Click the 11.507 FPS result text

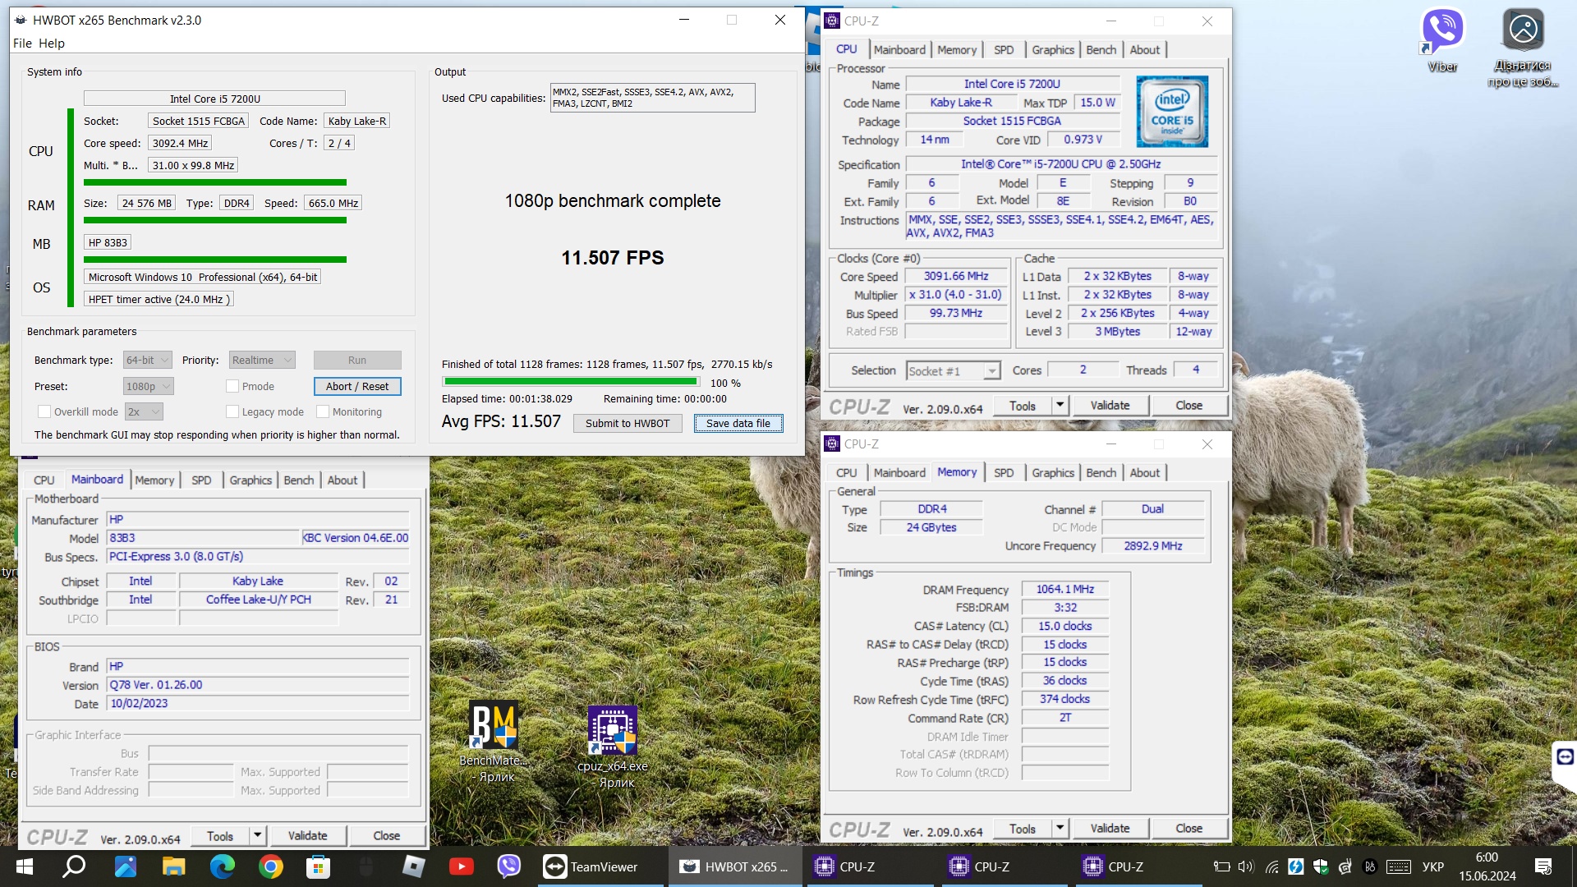click(613, 258)
